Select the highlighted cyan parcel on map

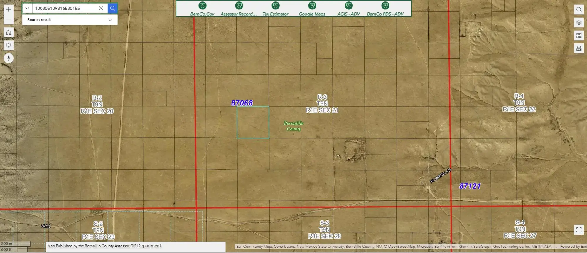[x=253, y=122]
